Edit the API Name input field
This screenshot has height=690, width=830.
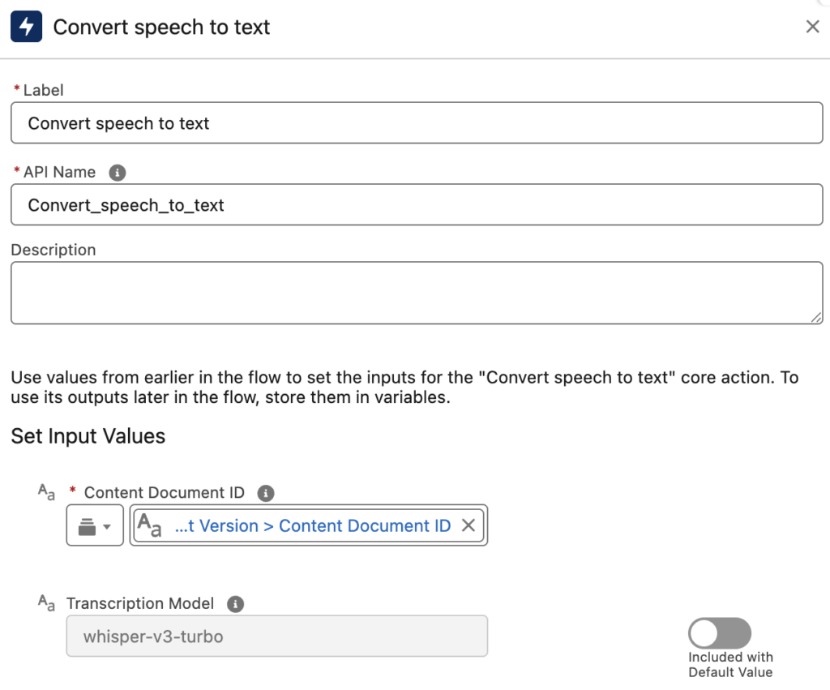[x=417, y=204]
